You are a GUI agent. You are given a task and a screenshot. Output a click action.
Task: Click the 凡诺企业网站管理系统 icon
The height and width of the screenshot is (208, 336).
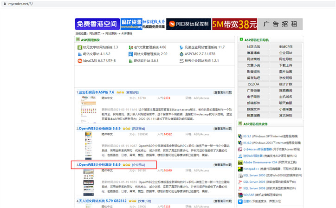coord(181,47)
